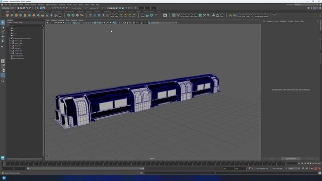This screenshot has width=322, height=181.
Task: Open the Maya home icon in menu bar
Action: coord(2,5)
